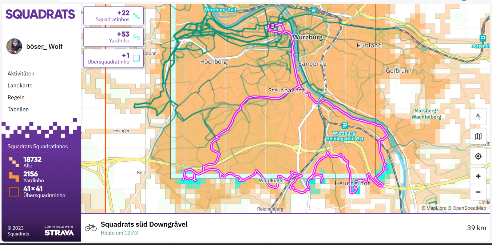Click the locate-me target button
Image resolution: width=492 pixels, height=245 pixels.
tap(478, 156)
